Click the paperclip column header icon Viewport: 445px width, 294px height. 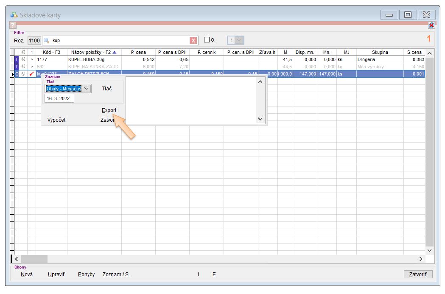pyautogui.click(x=24, y=52)
